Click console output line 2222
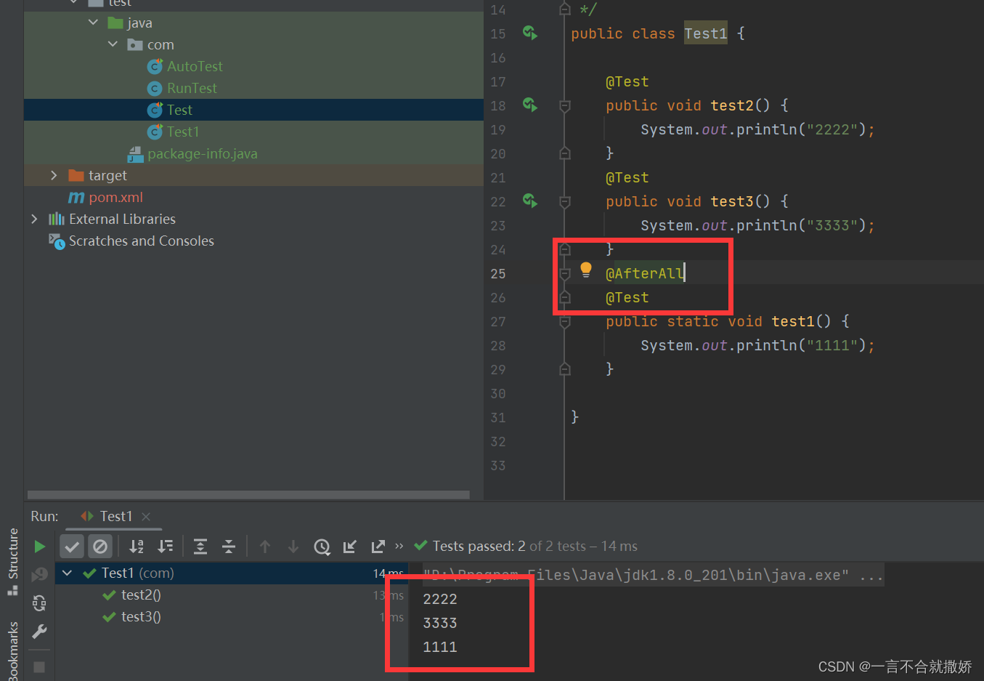 (x=440, y=599)
